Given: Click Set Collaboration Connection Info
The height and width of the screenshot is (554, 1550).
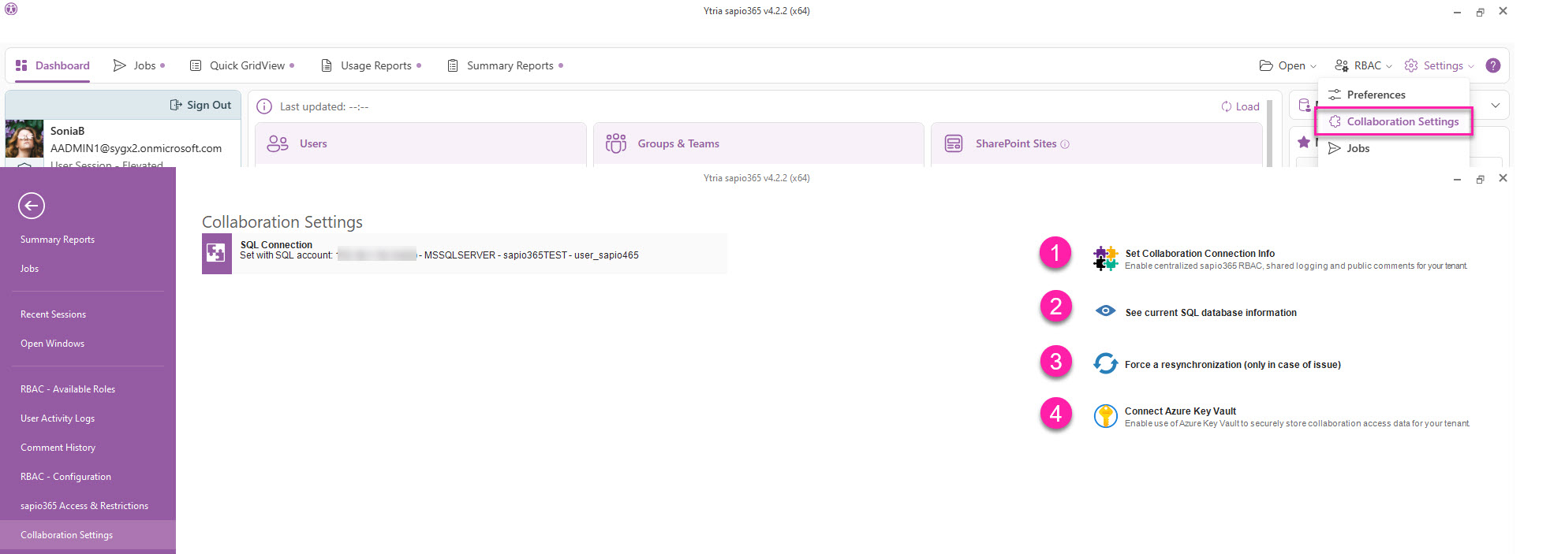Looking at the screenshot, I should pos(1200,254).
